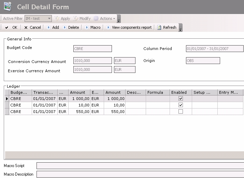Expand the Actions menu
Screen dimensions: 244x178
pos(104,18)
